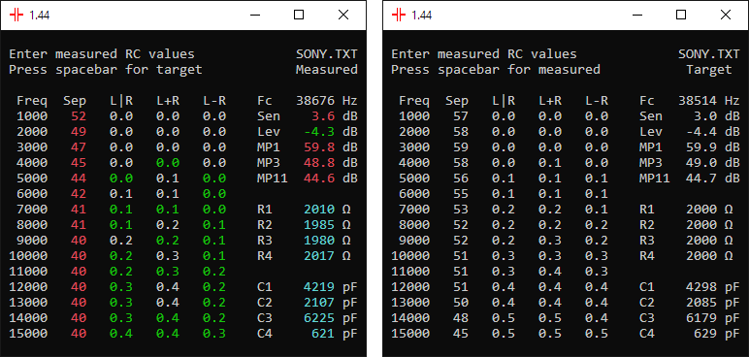The height and width of the screenshot is (357, 749).
Task: Select measured R2 value 1985
Action: pos(319,225)
